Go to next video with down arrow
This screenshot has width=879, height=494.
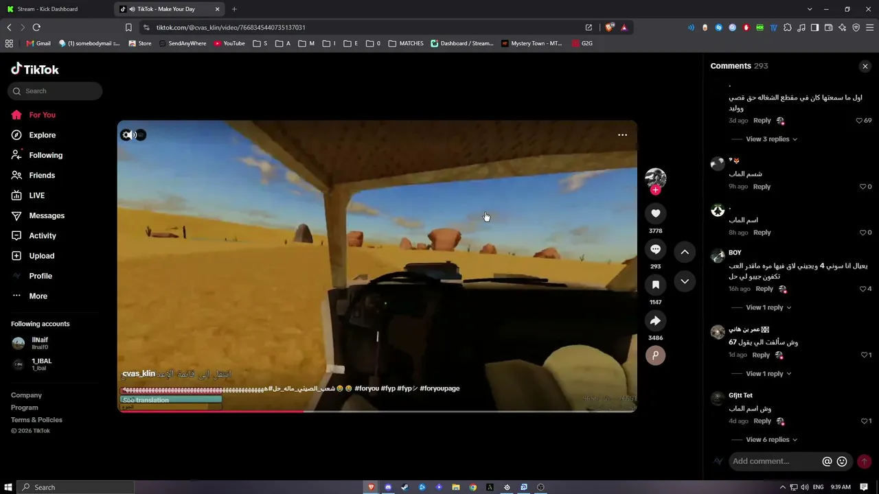tap(685, 281)
